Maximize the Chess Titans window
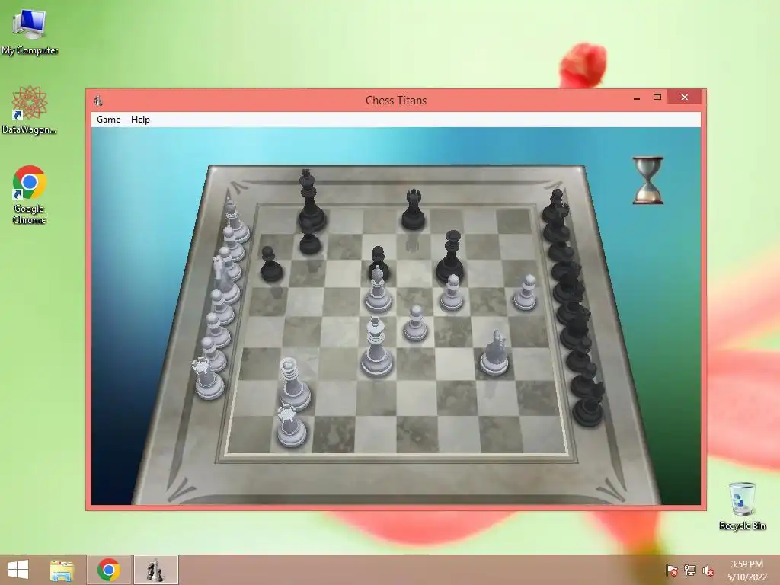The image size is (780, 585). (x=657, y=97)
